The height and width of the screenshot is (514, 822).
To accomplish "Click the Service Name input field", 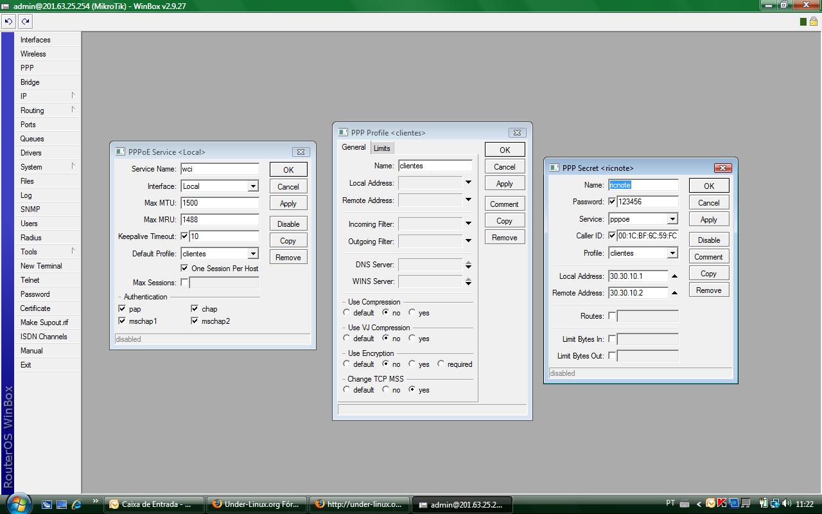I will click(x=220, y=169).
